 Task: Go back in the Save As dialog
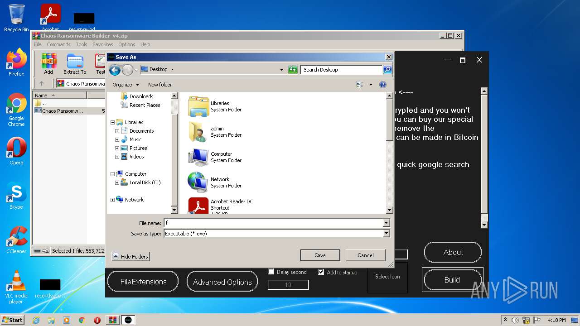pyautogui.click(x=115, y=70)
